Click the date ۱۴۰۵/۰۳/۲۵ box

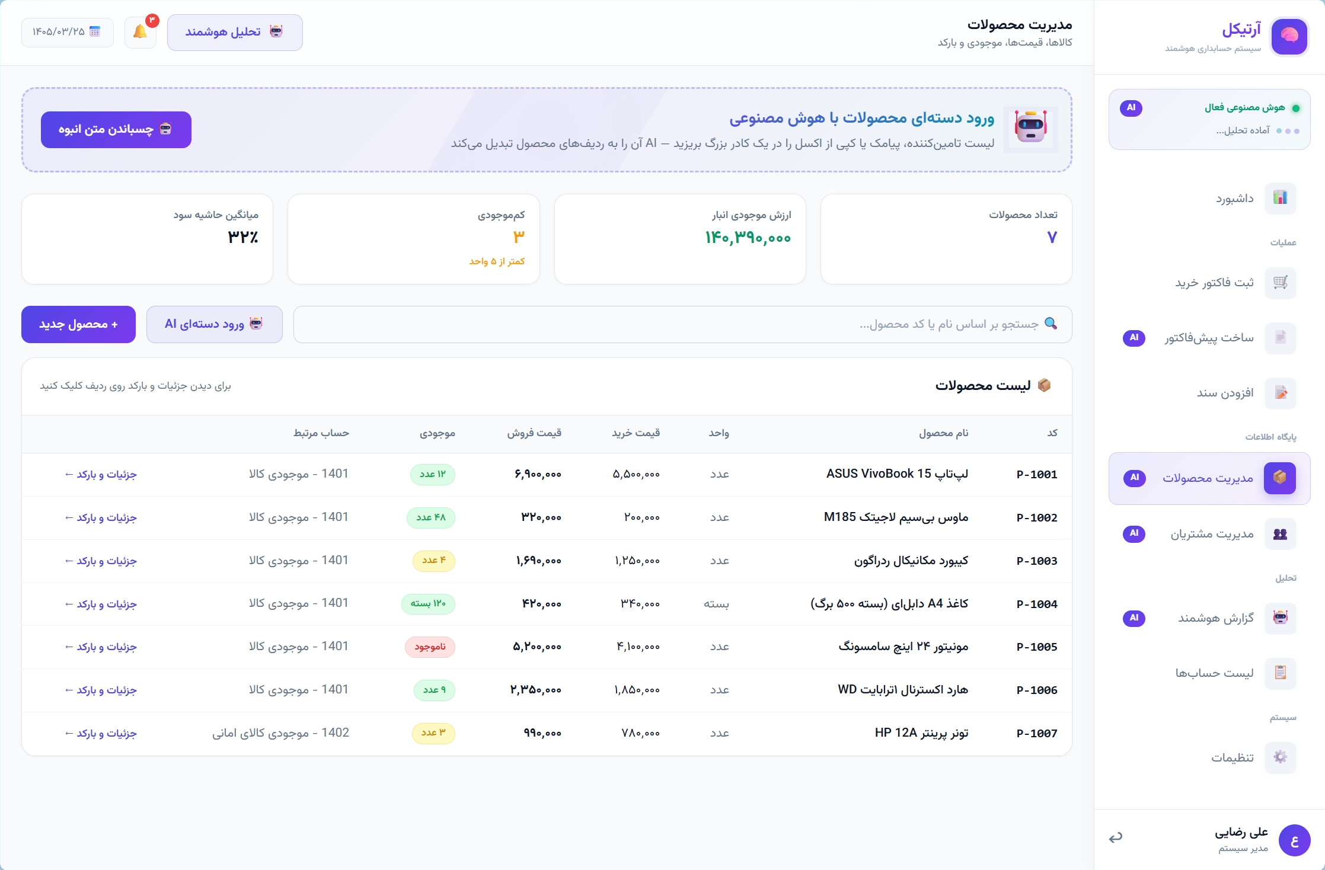(68, 32)
